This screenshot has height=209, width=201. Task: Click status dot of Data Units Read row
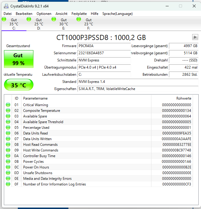click(x=8, y=133)
